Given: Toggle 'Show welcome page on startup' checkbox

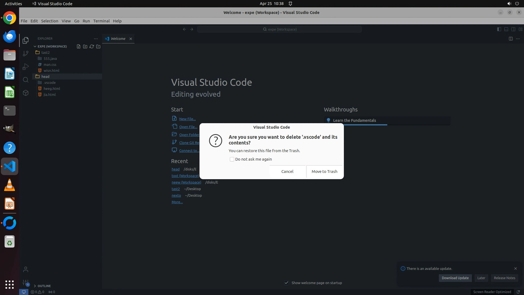Looking at the screenshot, I should click(287, 283).
